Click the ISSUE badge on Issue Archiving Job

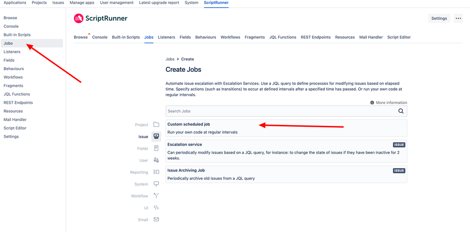(399, 170)
